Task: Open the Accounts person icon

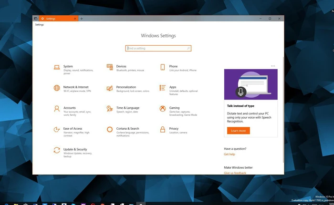Action: [x=57, y=109]
